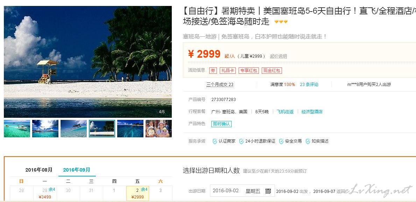Open the 起价说明 price explanation link
Image resolution: width=416 pixels, height=202 pixels.
(x=278, y=56)
